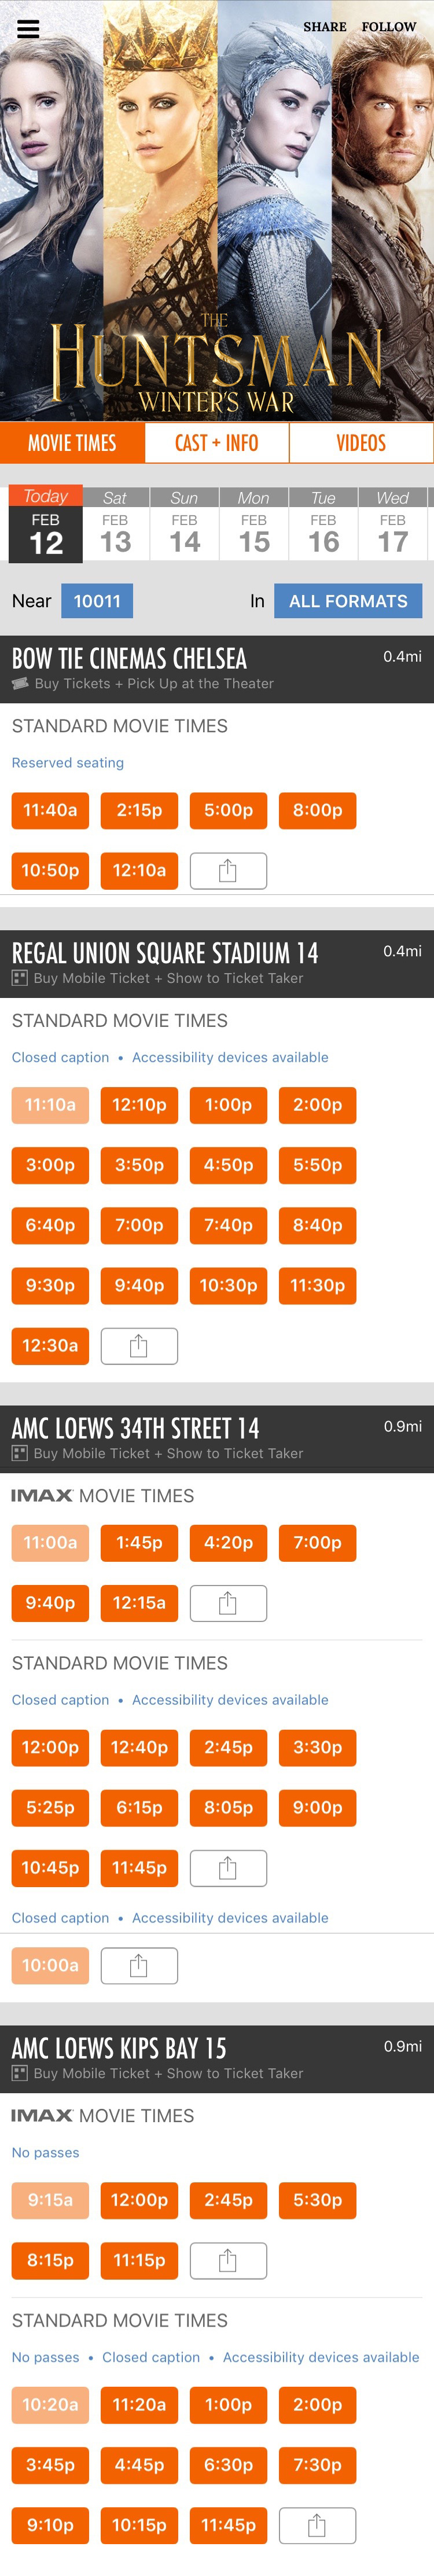Tap share icon beside the 10:00a showtime
The height and width of the screenshot is (2576, 434).
(139, 1965)
